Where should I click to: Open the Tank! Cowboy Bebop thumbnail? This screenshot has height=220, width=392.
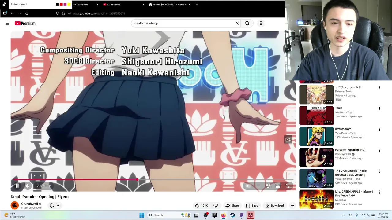(316, 116)
